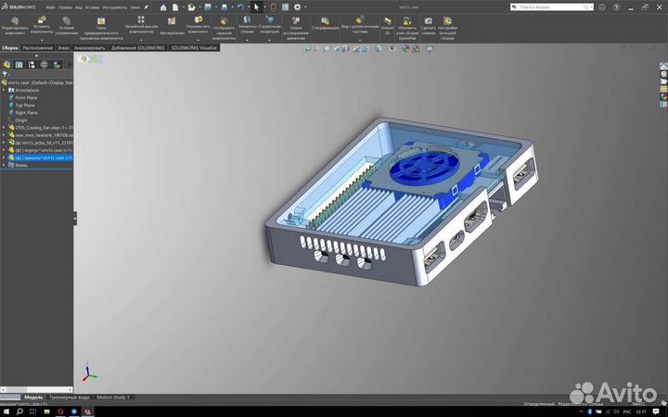Switch to Сборка (Assembly) tab

(x=10, y=48)
